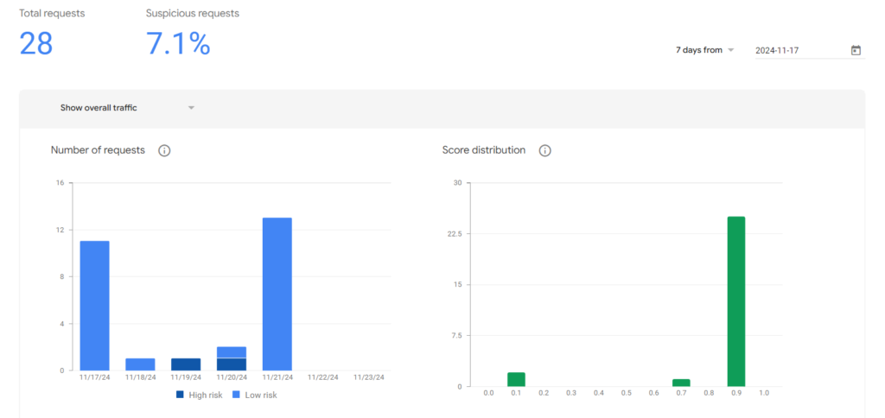Screen dimensions: 885x418
Task: Open the '7 days from' range dropdown
Action: [x=705, y=50]
